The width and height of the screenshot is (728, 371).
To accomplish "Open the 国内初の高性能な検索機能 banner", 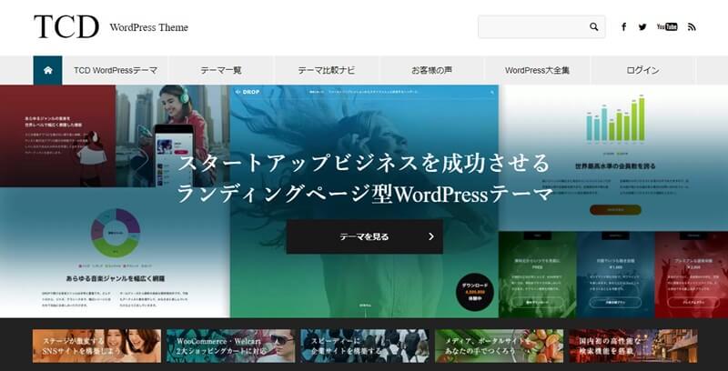I will pyautogui.click(x=633, y=346).
